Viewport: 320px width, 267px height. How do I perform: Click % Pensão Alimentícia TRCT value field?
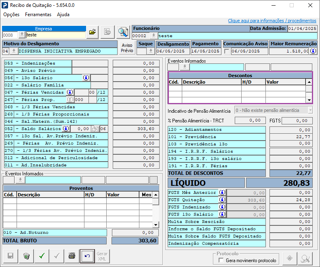coord(250,120)
